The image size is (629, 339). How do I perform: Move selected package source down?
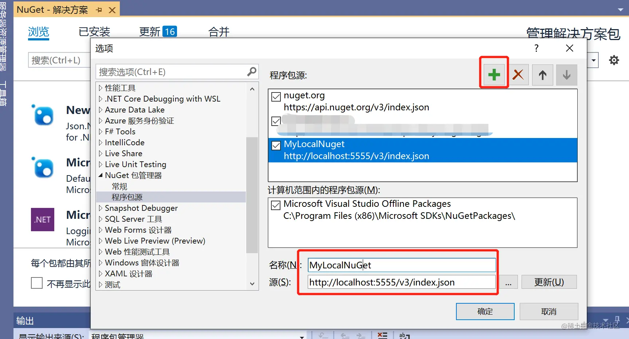[566, 75]
